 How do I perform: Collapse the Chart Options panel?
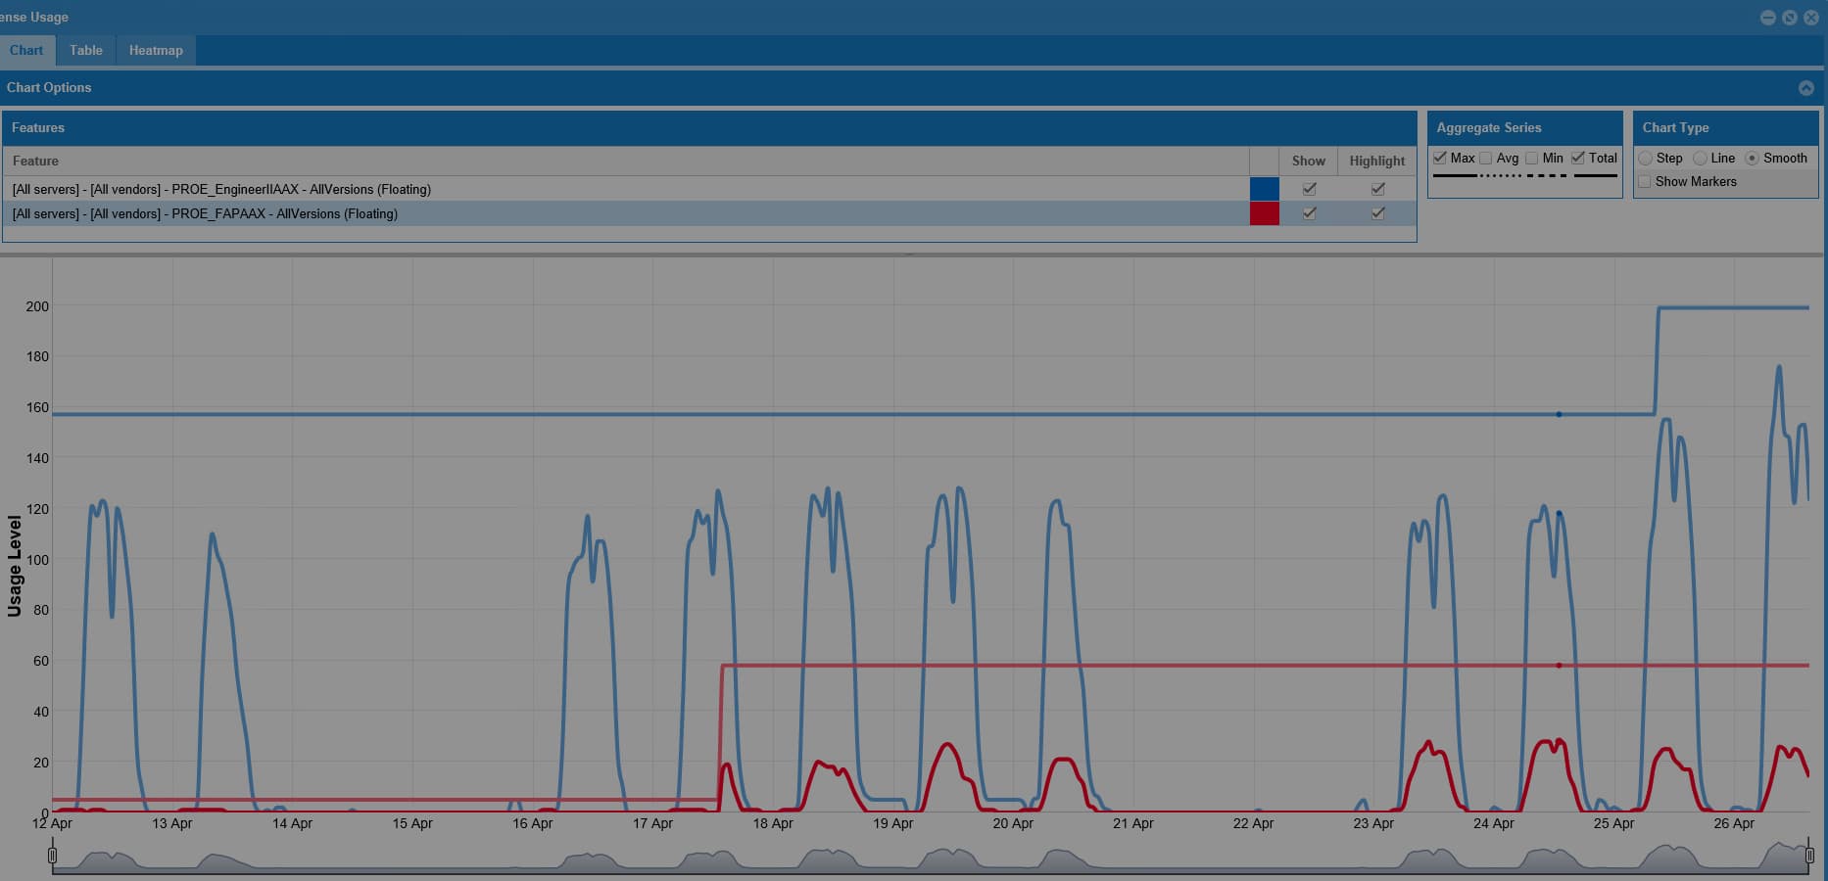pos(1805,88)
